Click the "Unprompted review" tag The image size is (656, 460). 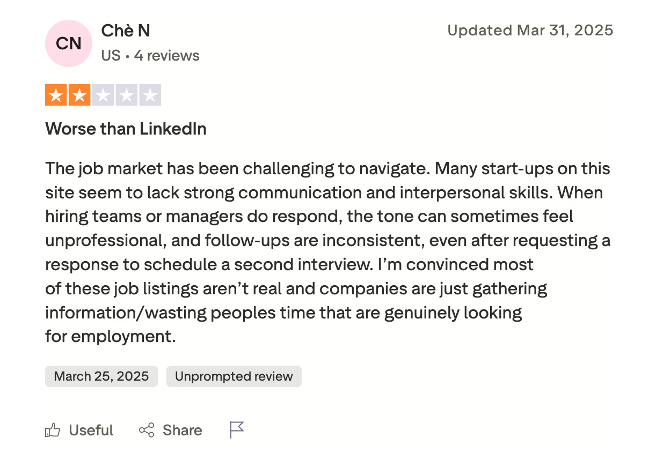(234, 376)
